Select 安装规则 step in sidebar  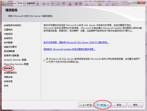[x=8, y=38]
